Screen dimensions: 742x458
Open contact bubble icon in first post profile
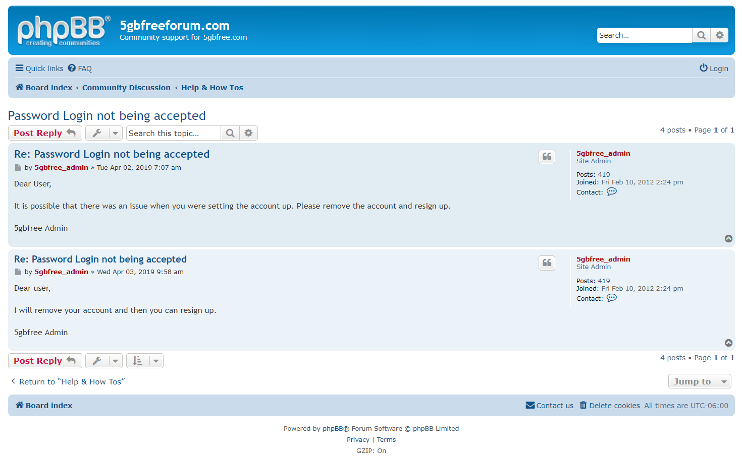[x=612, y=192]
